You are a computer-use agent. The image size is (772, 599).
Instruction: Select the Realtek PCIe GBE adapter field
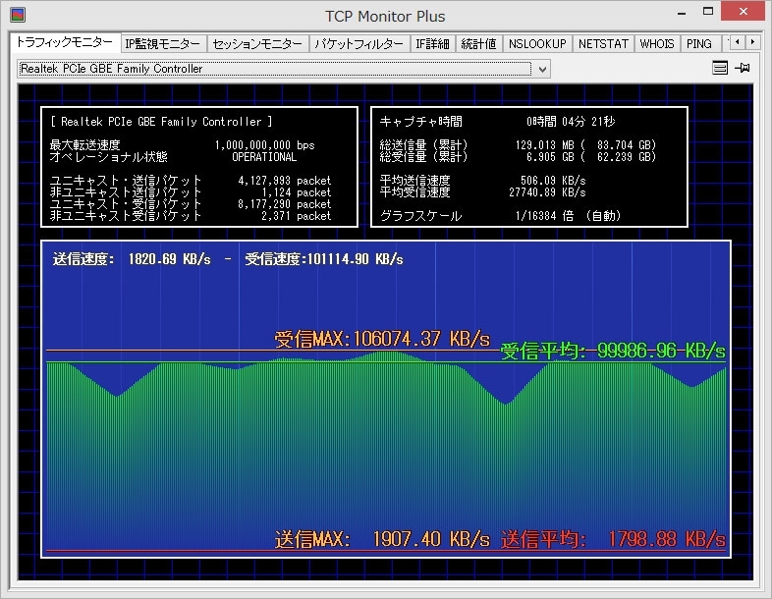coord(275,69)
